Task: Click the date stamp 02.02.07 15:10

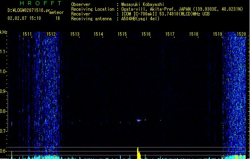Action: [x=24, y=18]
